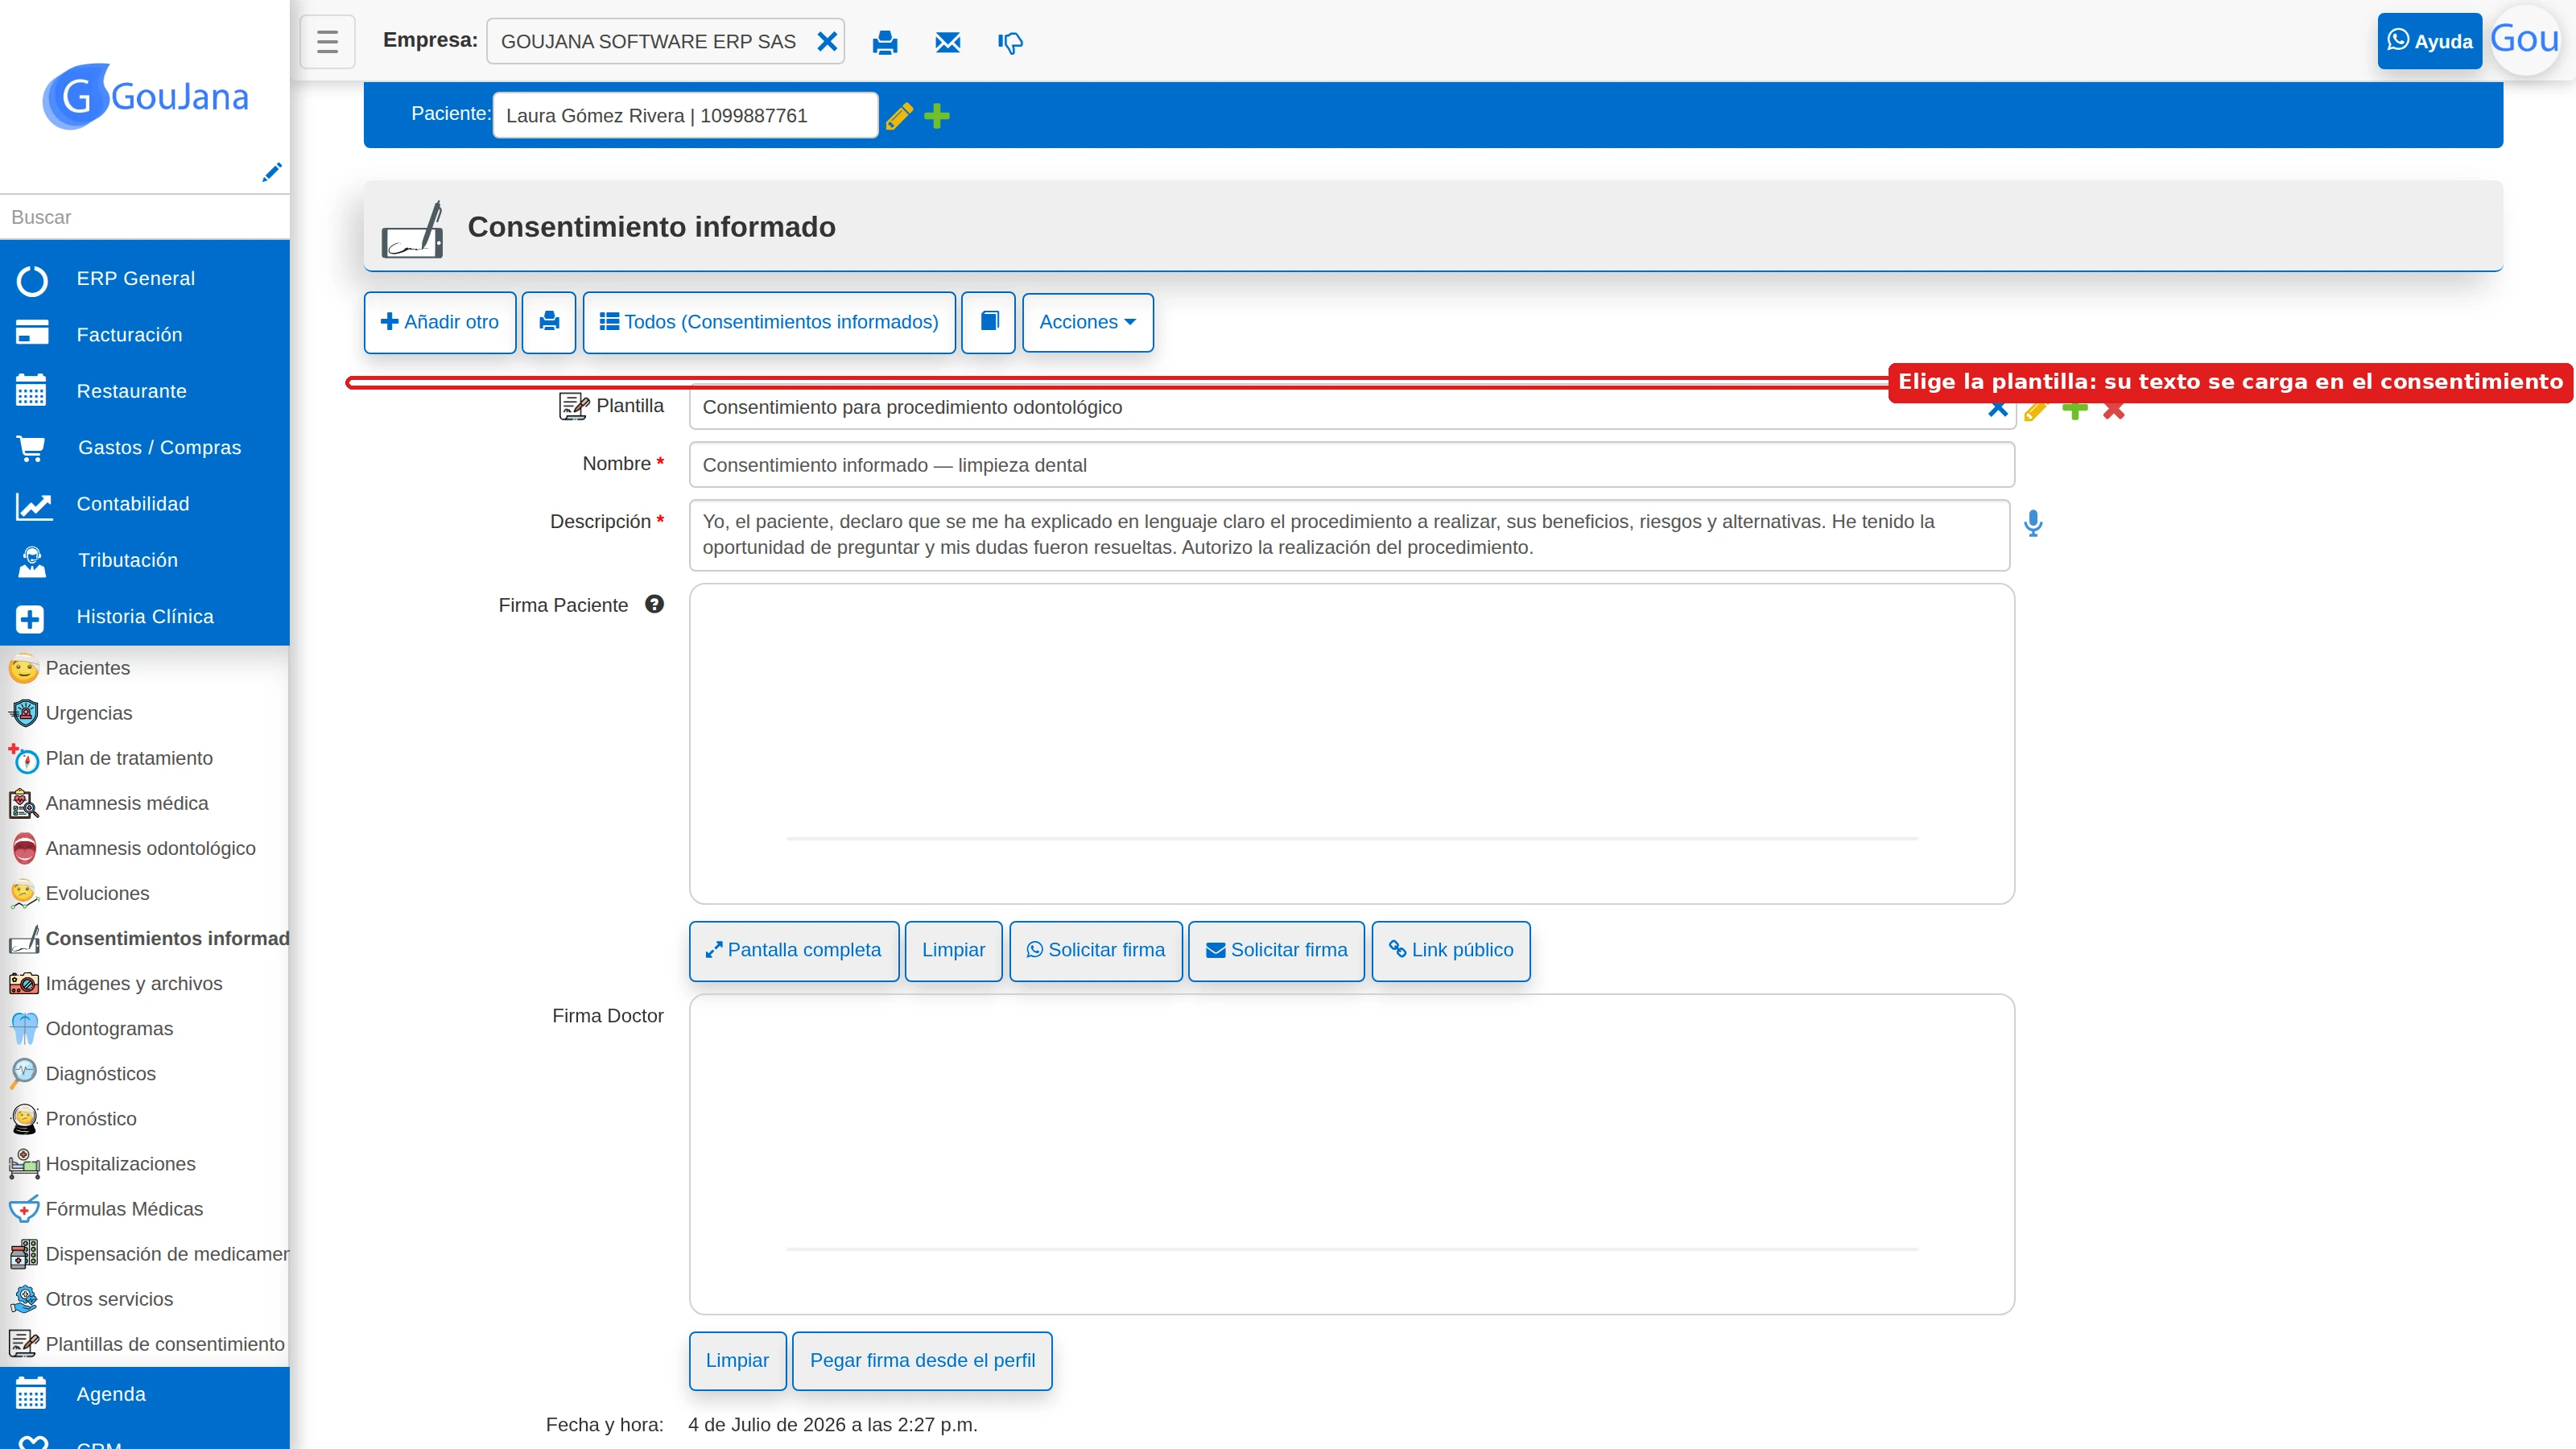Add new patient with green plus icon
Image resolution: width=2576 pixels, height=1449 pixels.
(937, 116)
